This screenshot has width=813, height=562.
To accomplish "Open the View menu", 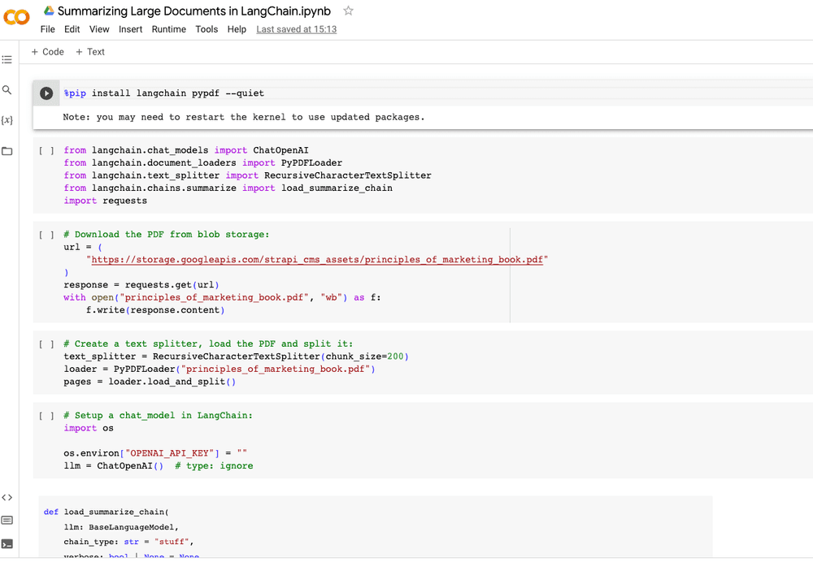I will click(99, 29).
